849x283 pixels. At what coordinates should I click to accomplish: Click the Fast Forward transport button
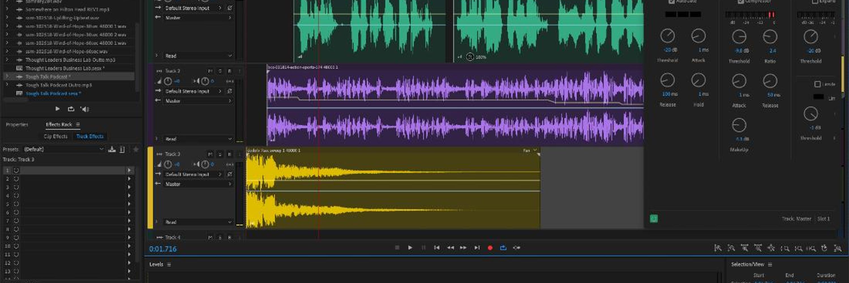[463, 248]
